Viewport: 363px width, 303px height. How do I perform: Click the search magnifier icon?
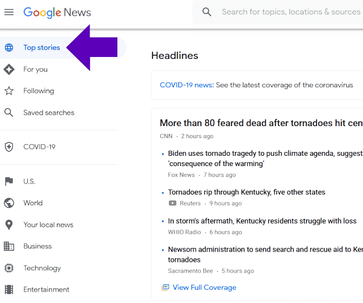(207, 12)
